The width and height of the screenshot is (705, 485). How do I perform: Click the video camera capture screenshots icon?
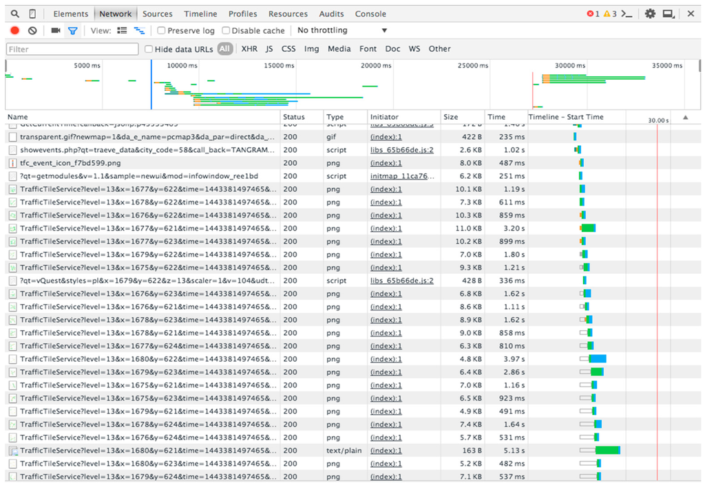56,31
